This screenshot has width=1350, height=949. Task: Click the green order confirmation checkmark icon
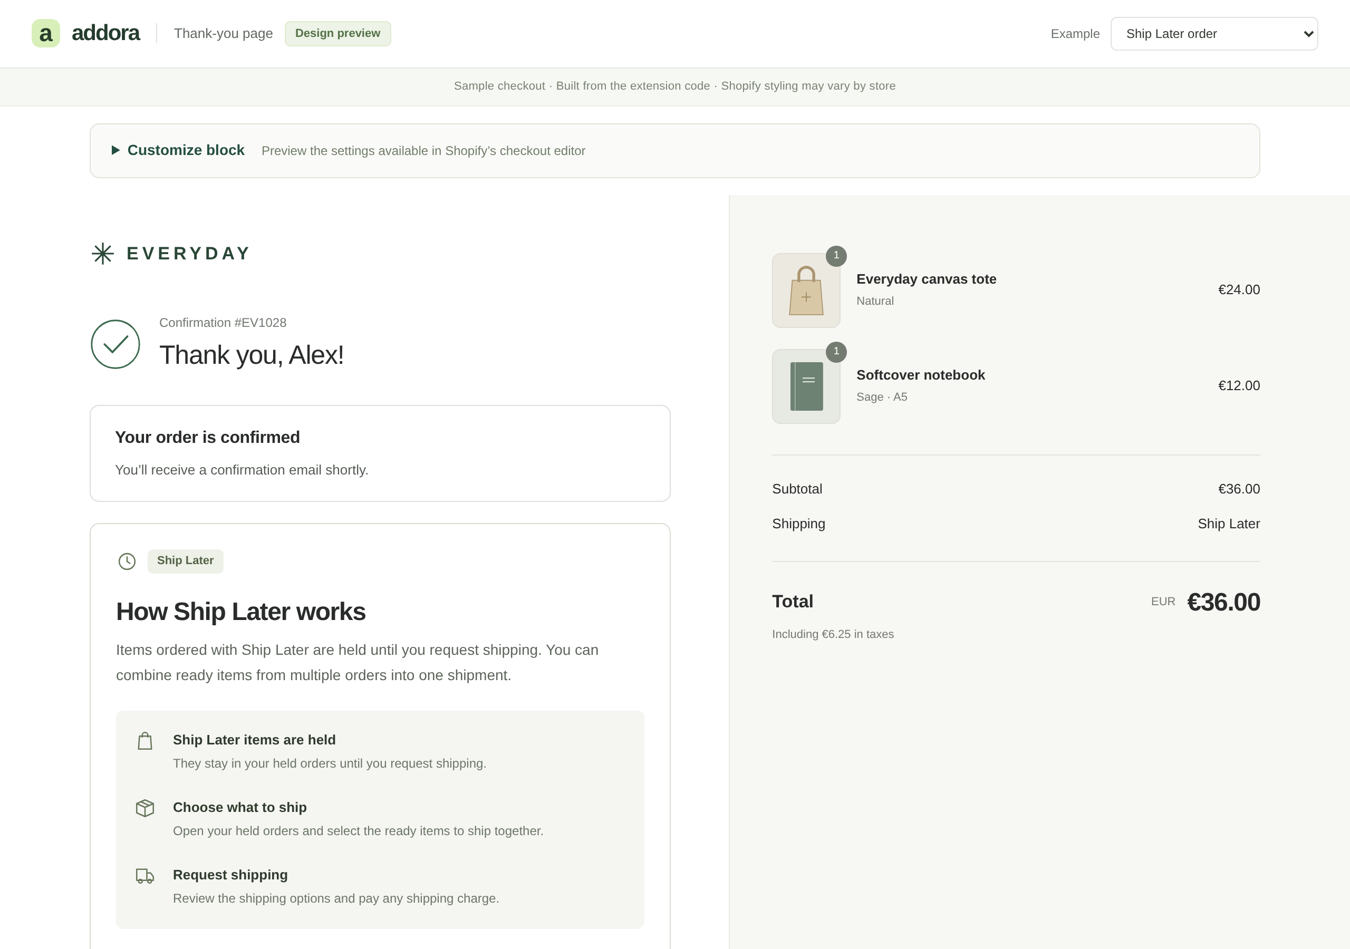[115, 345]
